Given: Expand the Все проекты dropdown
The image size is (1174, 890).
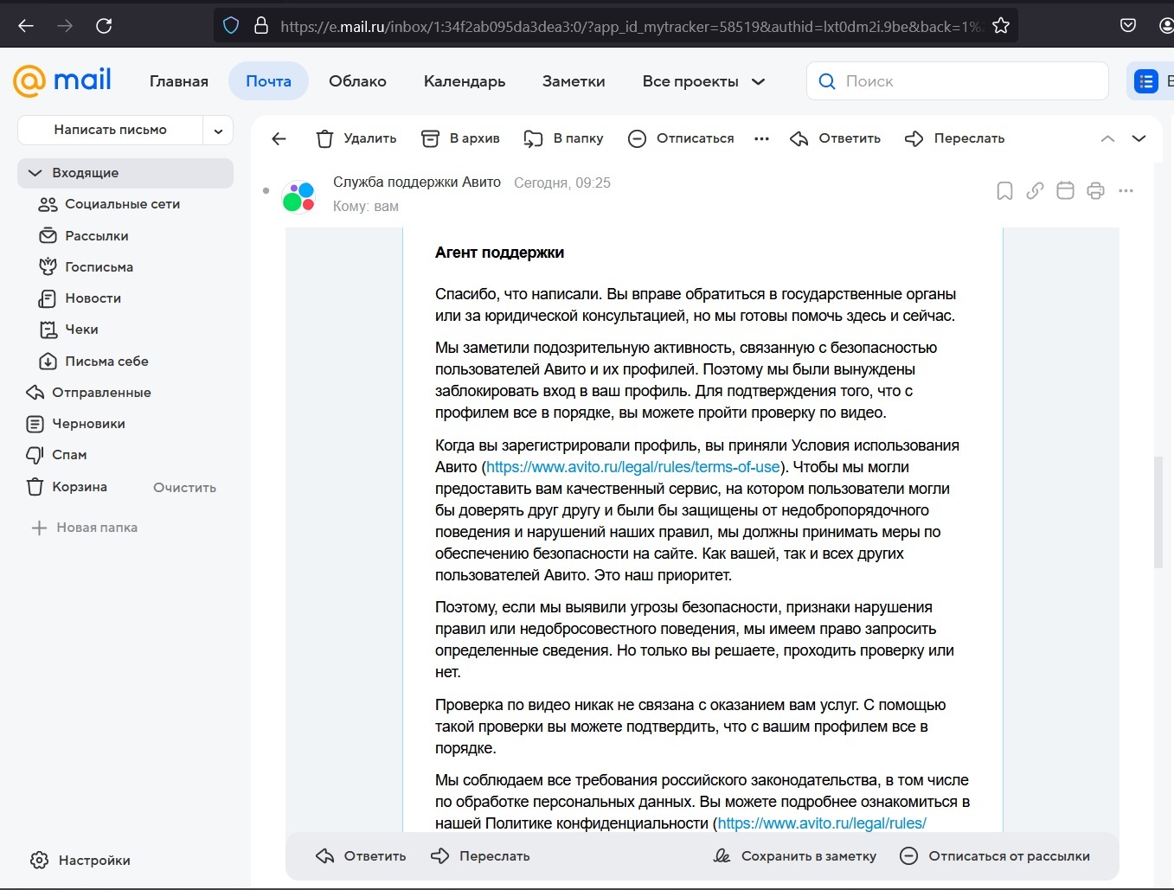Looking at the screenshot, I should pyautogui.click(x=703, y=81).
